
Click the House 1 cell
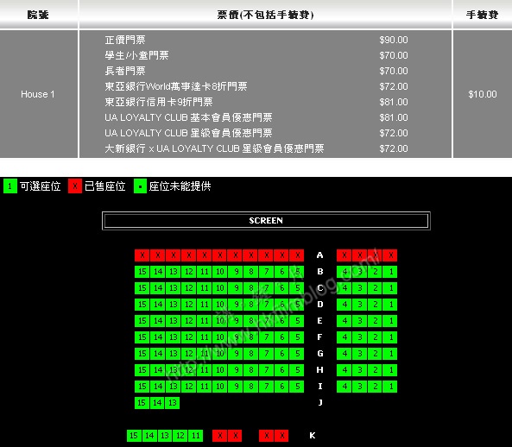38,94
